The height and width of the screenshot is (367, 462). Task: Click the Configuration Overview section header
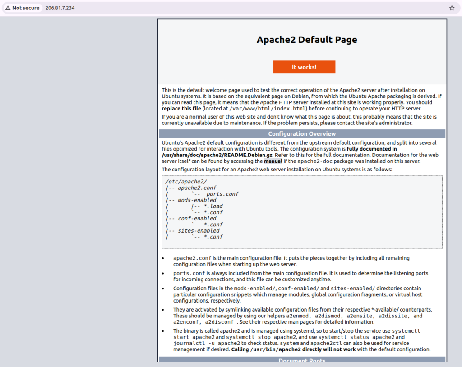tap(302, 134)
